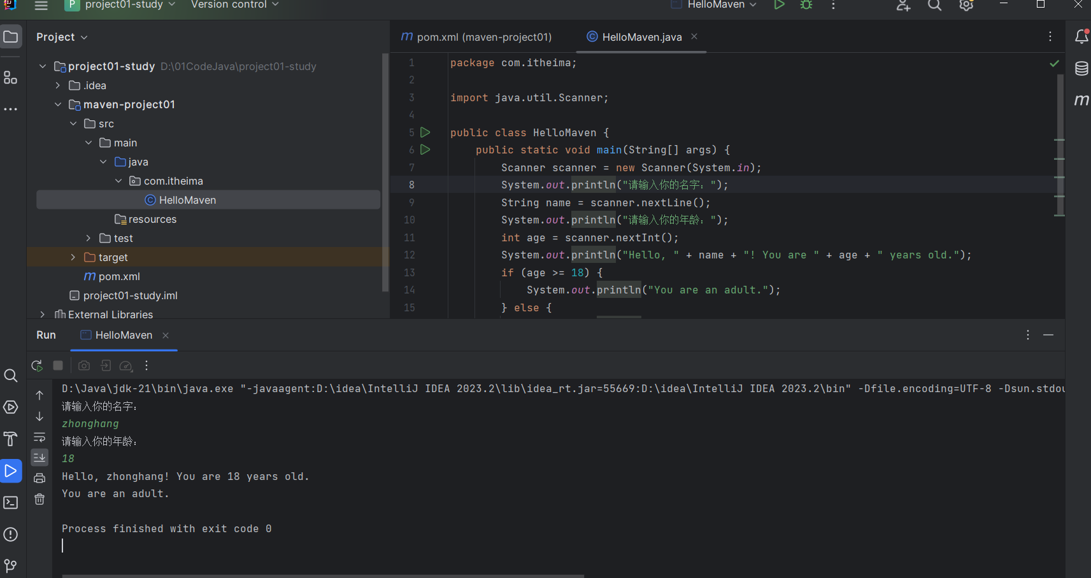Open the project01-study project dropdown

pos(120,5)
